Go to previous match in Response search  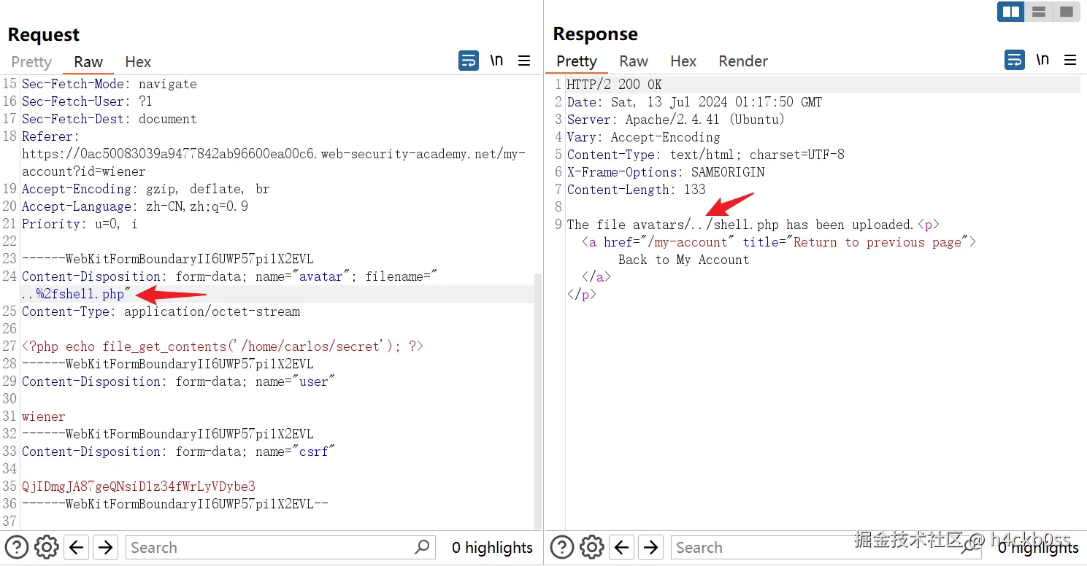[x=621, y=547]
